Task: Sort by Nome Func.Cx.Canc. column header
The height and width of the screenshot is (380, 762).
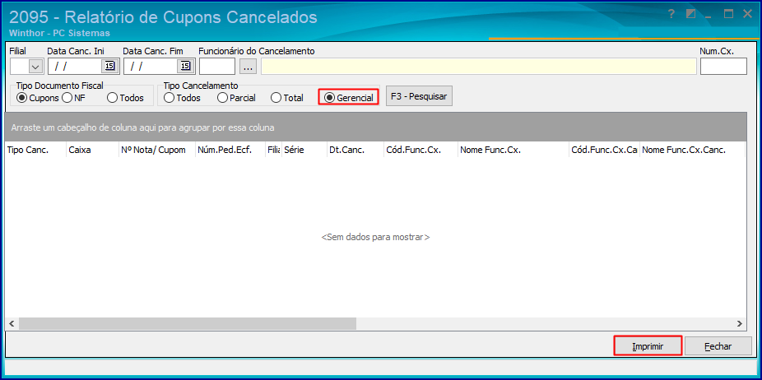Action: (x=692, y=151)
